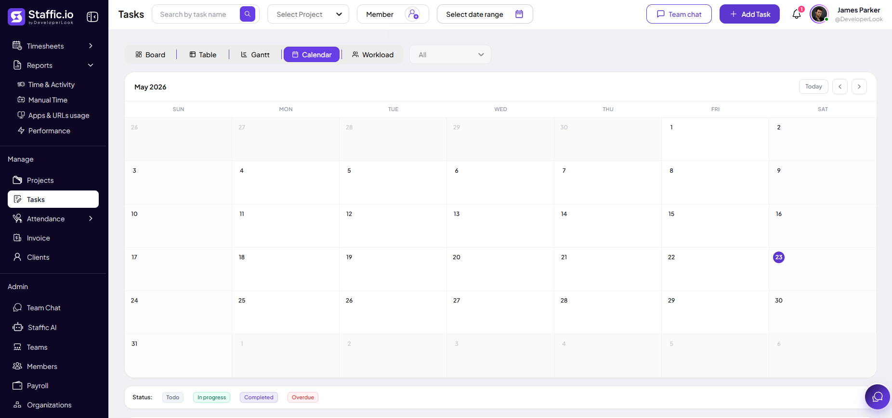Click the May 2026 month title

[x=150, y=87]
